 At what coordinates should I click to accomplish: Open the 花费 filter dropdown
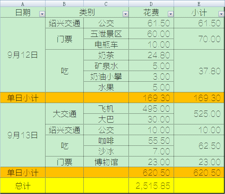(171, 14)
